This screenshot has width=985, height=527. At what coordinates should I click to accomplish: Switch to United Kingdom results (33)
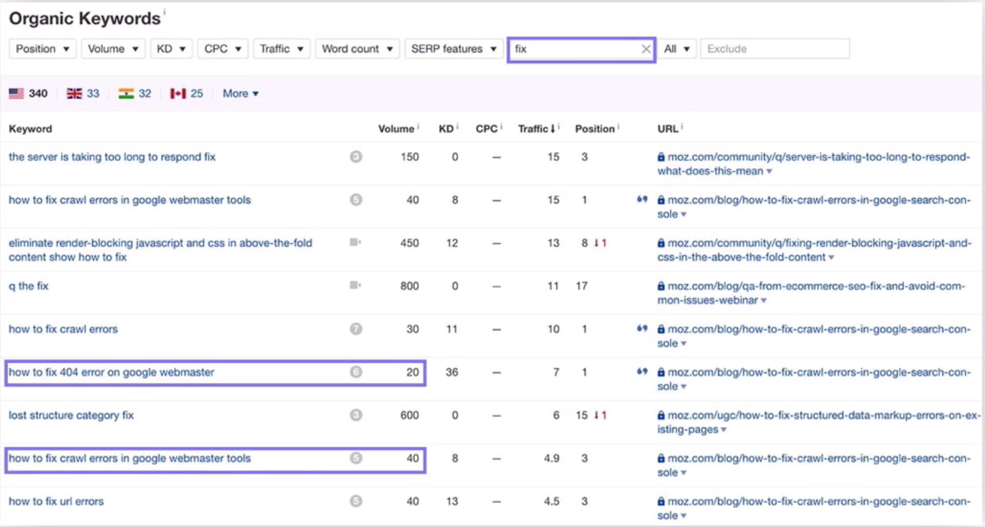(83, 93)
